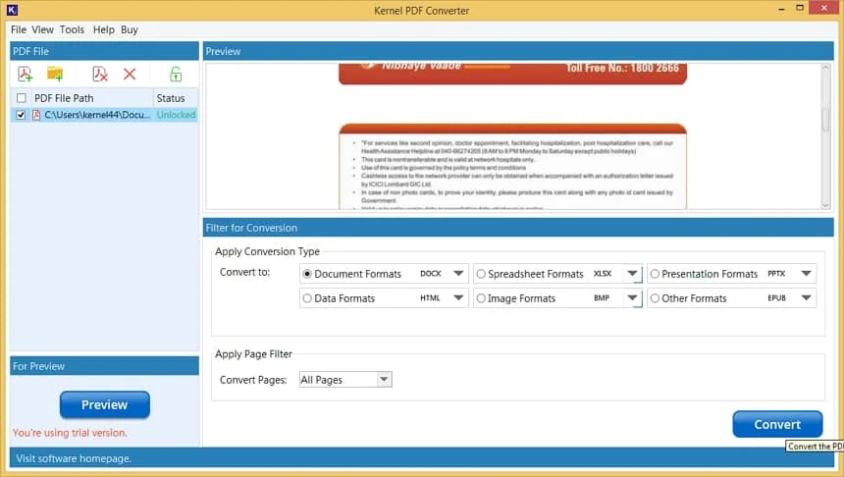
Task: Open the EPUB other format dropdown
Action: coord(806,297)
